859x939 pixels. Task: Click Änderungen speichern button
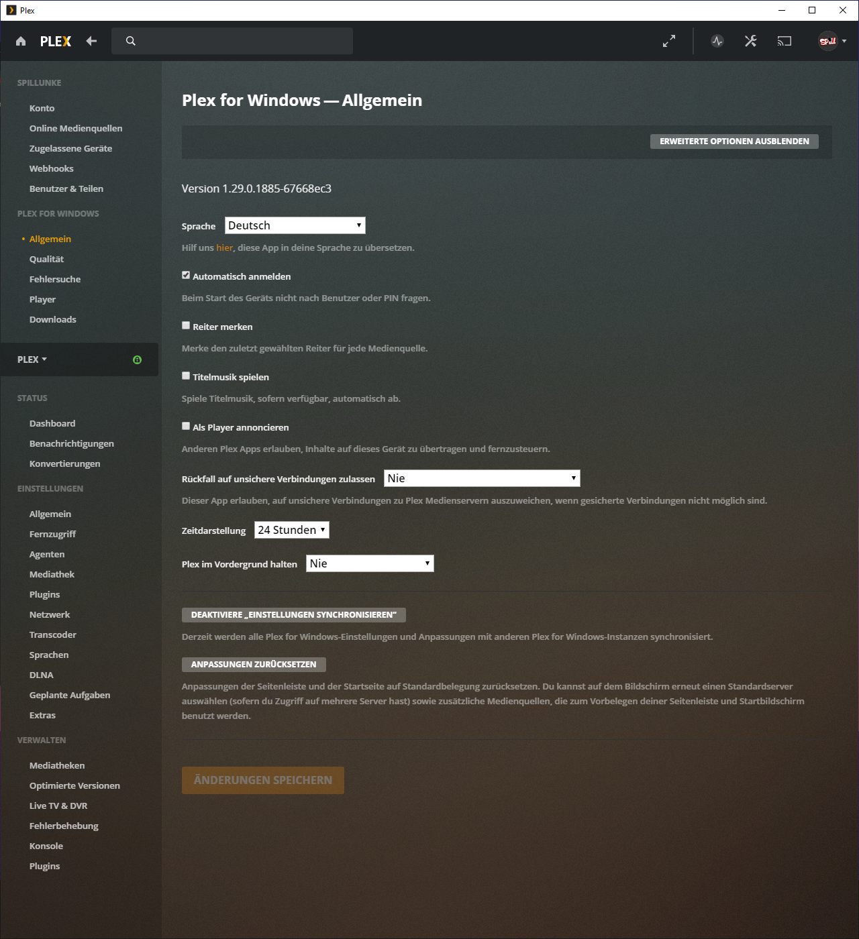coord(263,780)
